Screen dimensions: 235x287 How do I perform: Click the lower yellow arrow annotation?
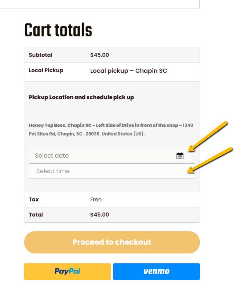pos(210,160)
